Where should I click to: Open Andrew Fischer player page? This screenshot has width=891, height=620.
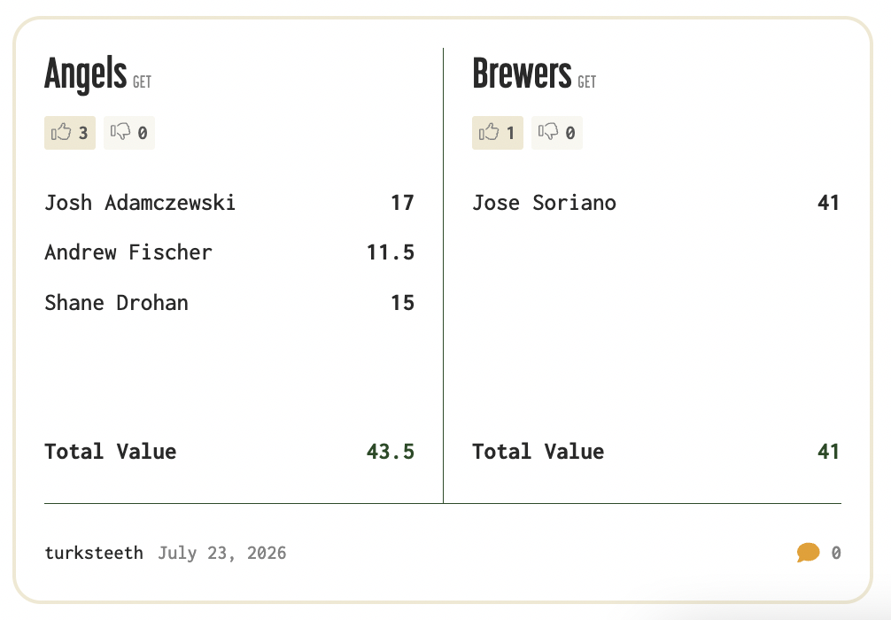[128, 252]
